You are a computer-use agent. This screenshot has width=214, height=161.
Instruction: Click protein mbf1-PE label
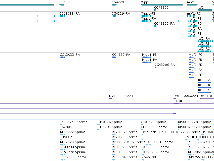[x=195, y=75]
